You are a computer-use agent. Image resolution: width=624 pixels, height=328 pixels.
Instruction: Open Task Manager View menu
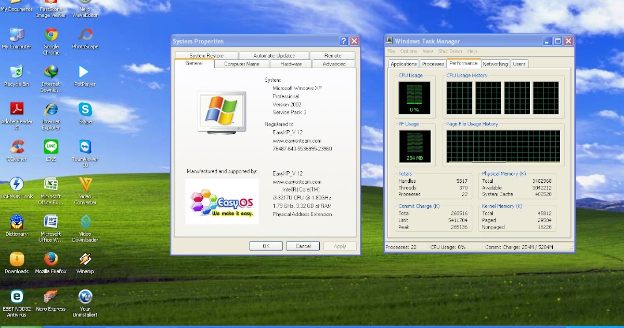pos(427,52)
